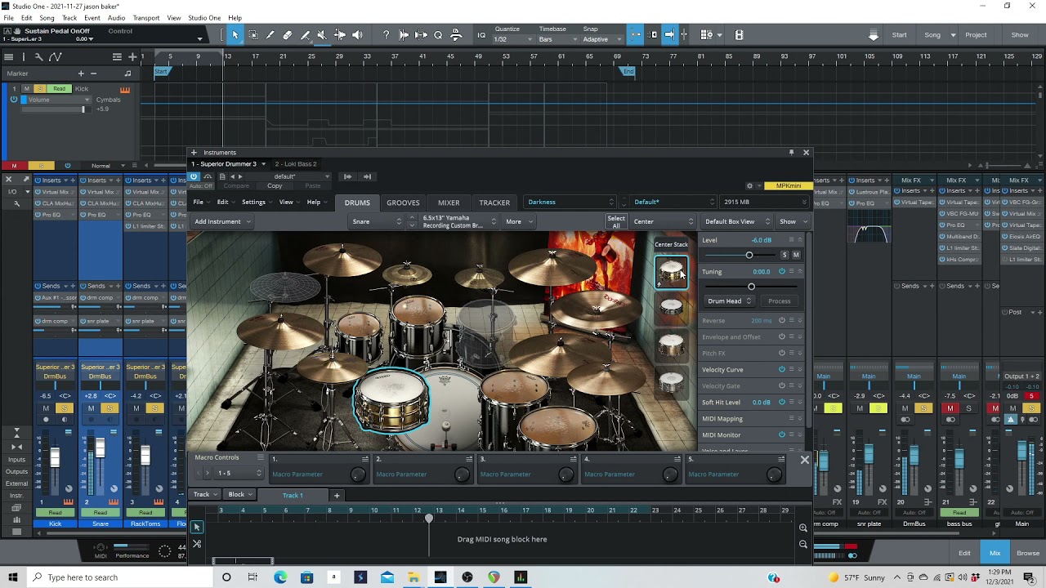
Task: Click Copy in plugin header
Action: click(x=275, y=185)
